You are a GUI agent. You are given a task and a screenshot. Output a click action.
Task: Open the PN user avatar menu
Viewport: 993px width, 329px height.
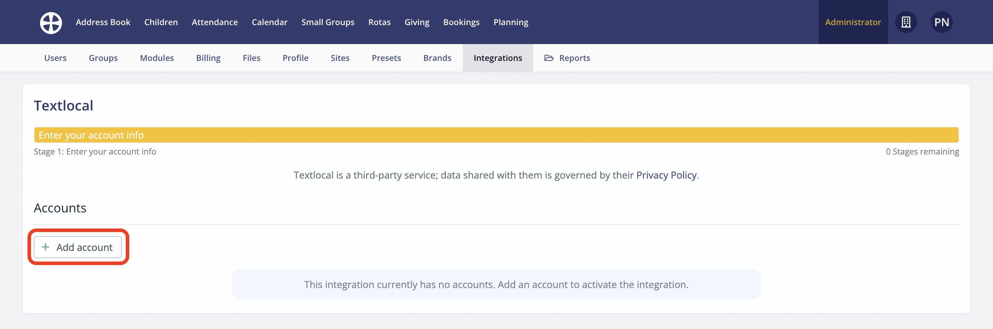click(942, 22)
